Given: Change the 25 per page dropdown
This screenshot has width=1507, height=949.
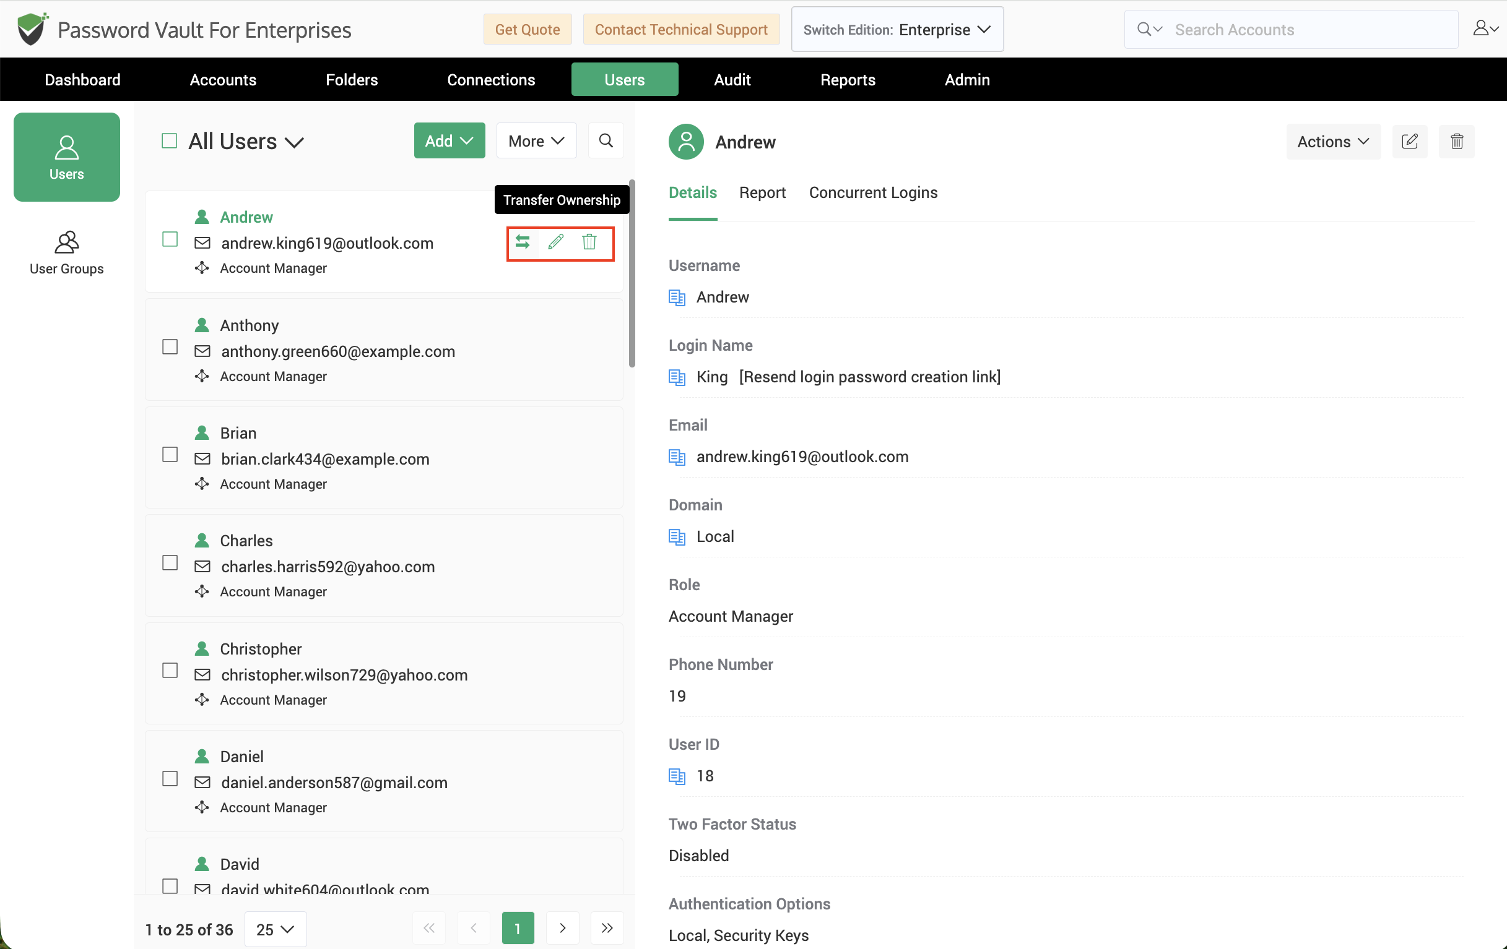Looking at the screenshot, I should (x=276, y=929).
